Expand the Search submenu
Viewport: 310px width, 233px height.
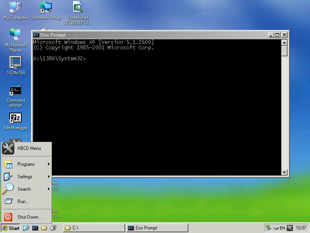25,189
